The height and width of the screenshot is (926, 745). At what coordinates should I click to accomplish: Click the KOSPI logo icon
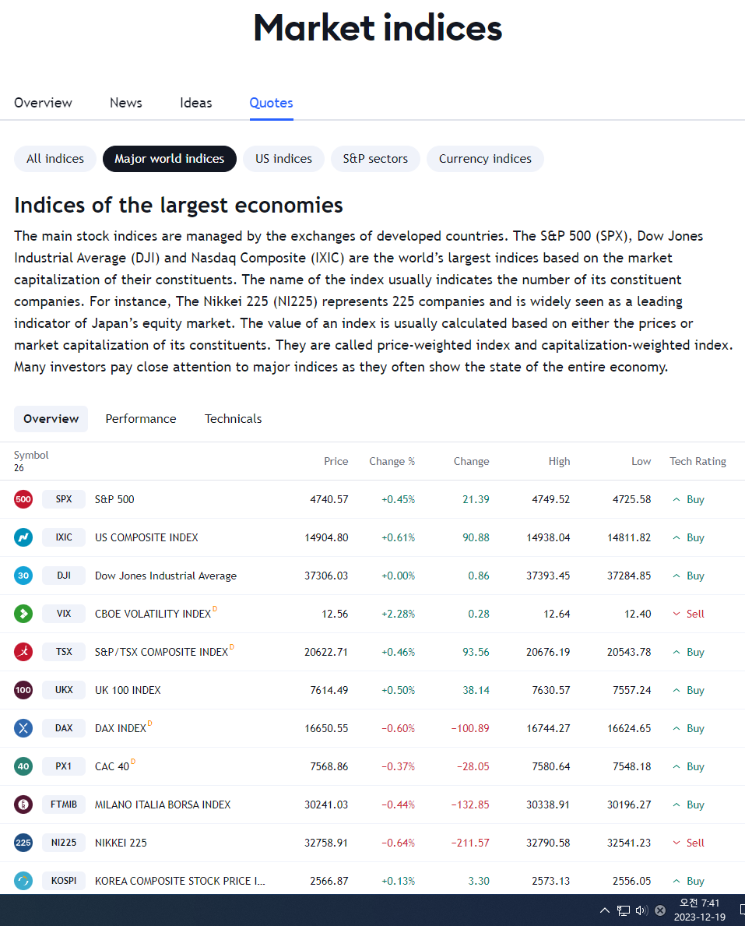tap(23, 881)
